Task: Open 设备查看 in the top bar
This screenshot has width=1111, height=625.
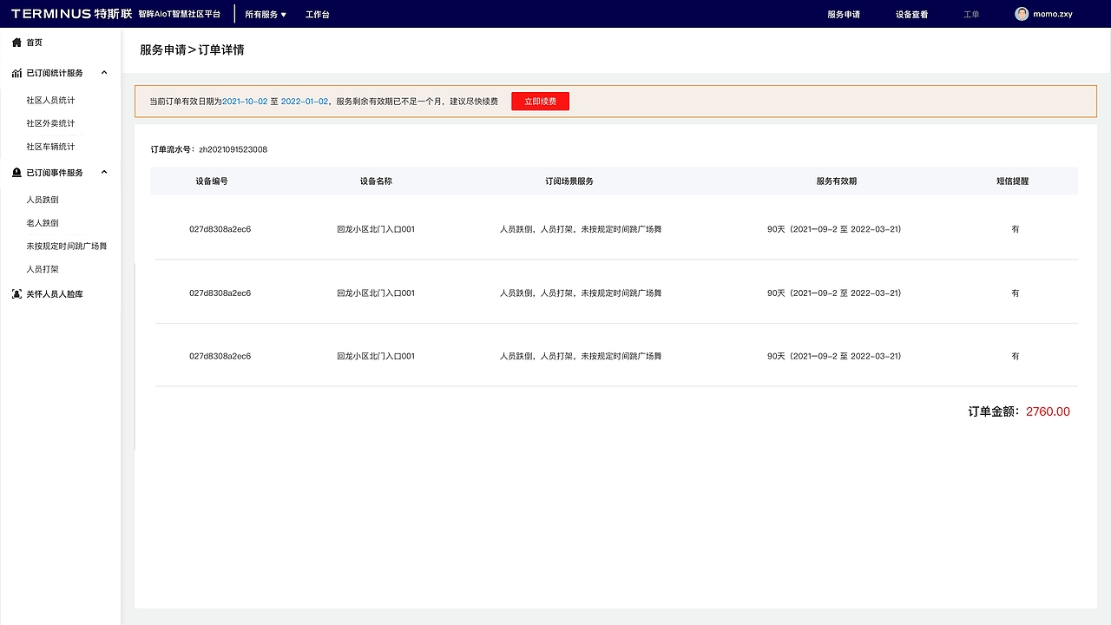Action: pyautogui.click(x=912, y=14)
